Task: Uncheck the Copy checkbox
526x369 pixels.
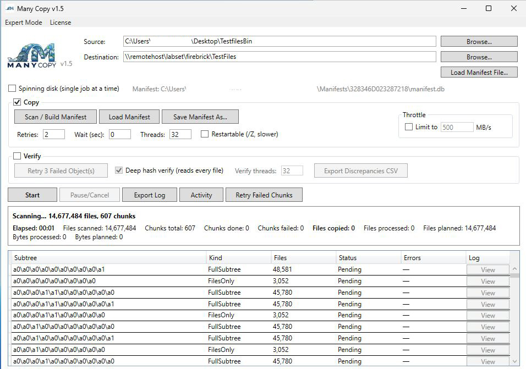Action: point(17,102)
